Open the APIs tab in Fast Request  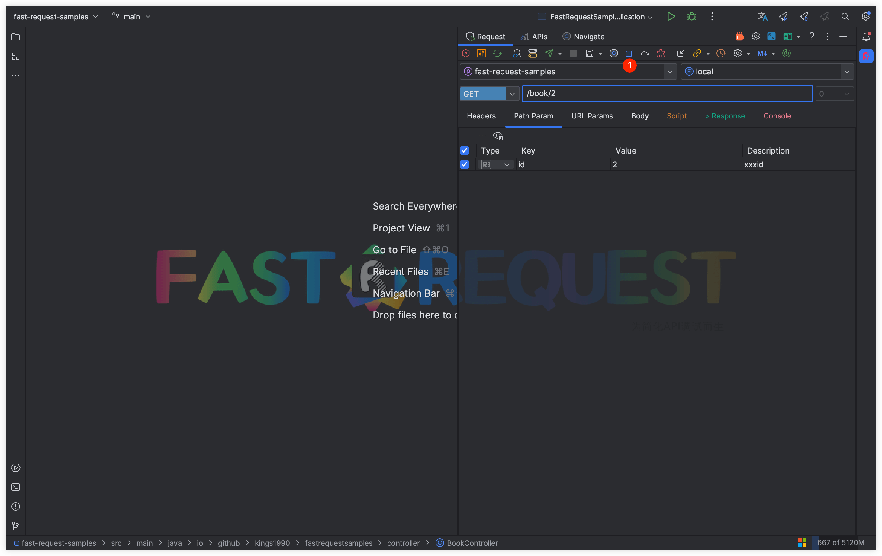click(534, 36)
